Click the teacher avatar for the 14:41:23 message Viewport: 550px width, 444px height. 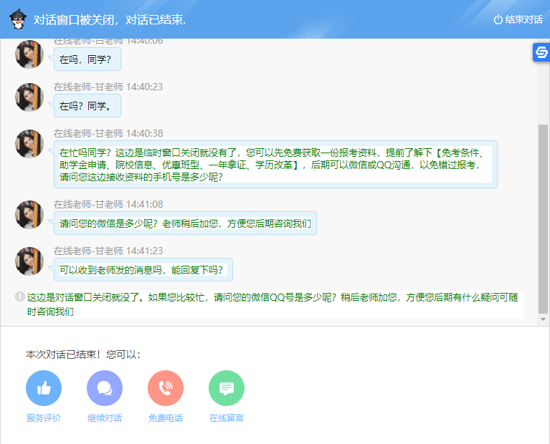tap(30, 261)
